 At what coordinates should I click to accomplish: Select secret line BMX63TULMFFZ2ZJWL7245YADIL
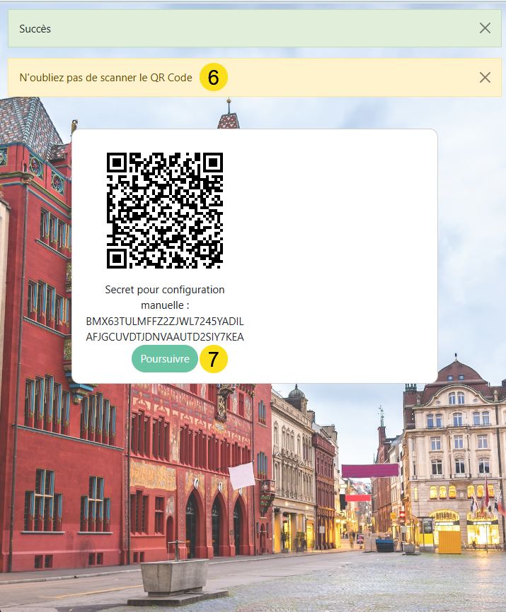click(x=164, y=322)
